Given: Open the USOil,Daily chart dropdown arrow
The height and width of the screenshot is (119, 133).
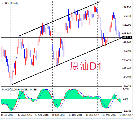Looking at the screenshot, I should 3,3.
